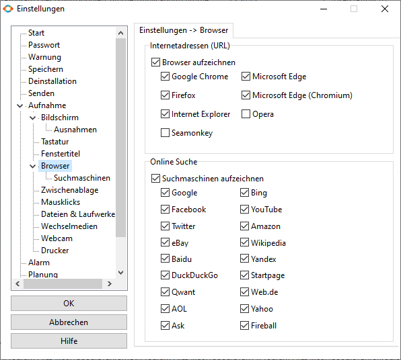Toggle the Wikipedia checkbox

[x=244, y=242]
